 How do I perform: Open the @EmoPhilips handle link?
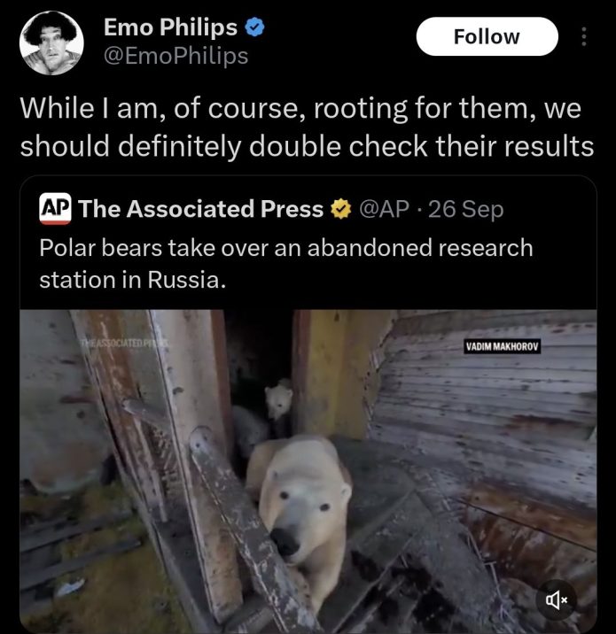[x=175, y=56]
